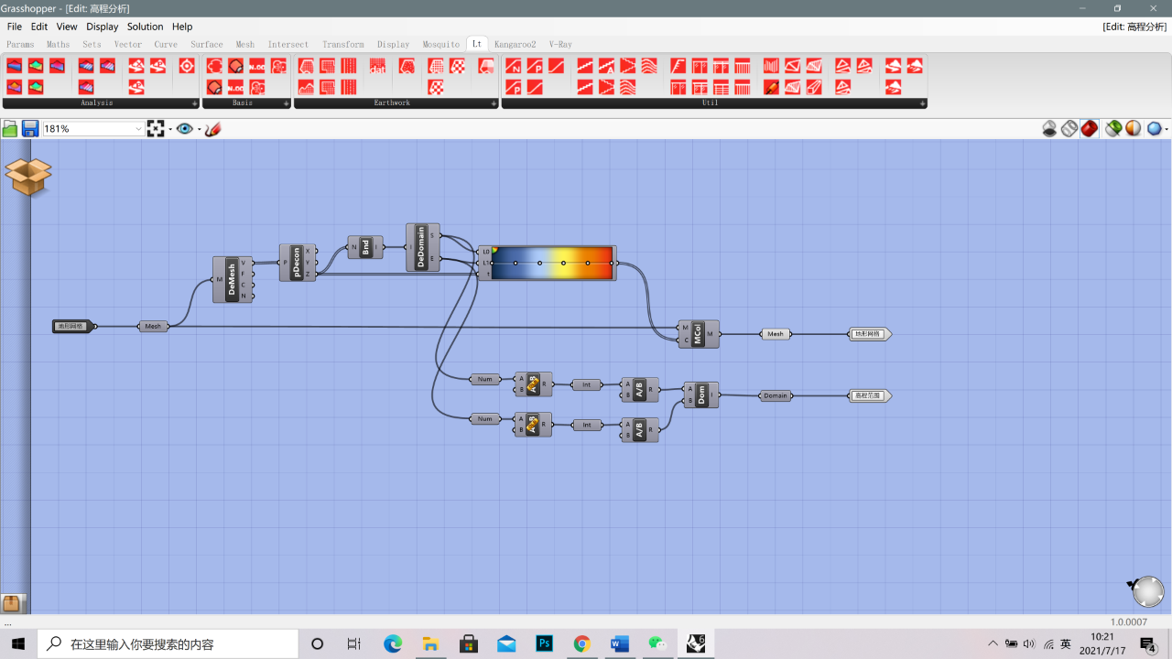The image size is (1172, 659).
Task: Click the DeMesh component on canvas
Action: (x=233, y=279)
